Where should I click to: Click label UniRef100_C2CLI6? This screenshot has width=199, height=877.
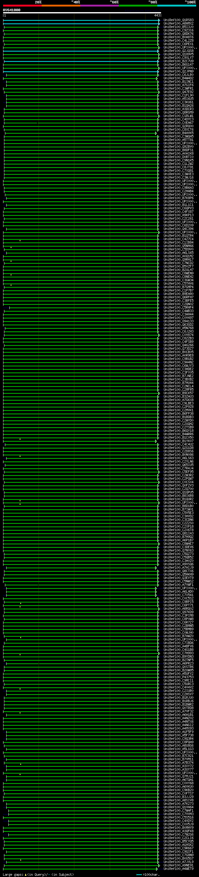(178, 838)
